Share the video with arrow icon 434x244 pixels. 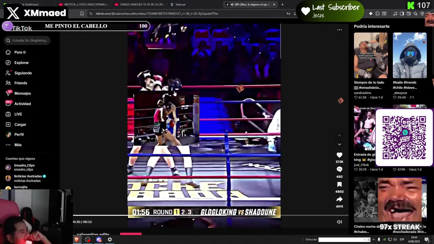(339, 199)
